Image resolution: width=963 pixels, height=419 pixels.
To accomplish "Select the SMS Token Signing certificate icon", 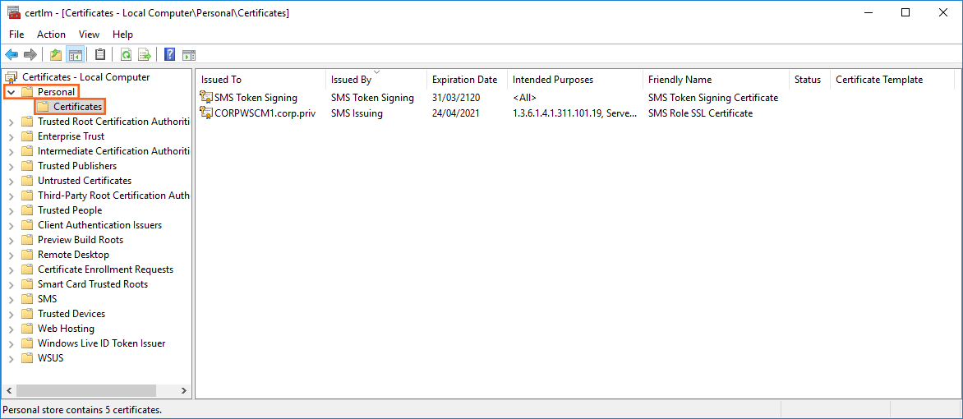I will point(206,98).
